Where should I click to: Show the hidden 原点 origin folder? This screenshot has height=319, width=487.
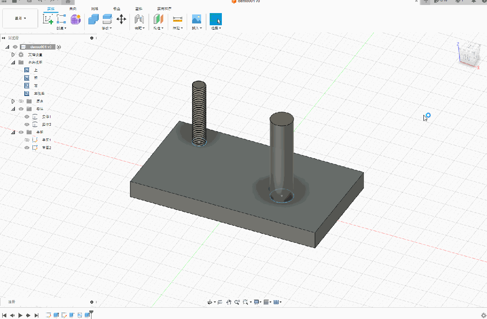point(21,101)
